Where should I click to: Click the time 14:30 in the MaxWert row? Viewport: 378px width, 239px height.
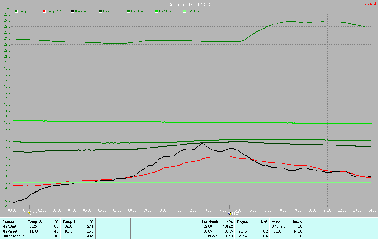coord(33,231)
